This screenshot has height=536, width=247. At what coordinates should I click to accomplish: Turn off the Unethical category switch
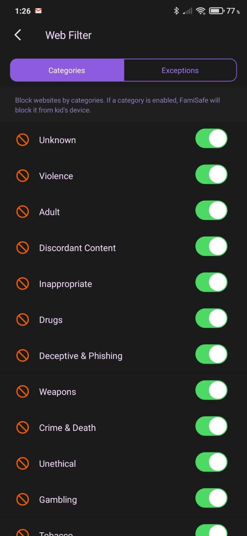pos(211,462)
